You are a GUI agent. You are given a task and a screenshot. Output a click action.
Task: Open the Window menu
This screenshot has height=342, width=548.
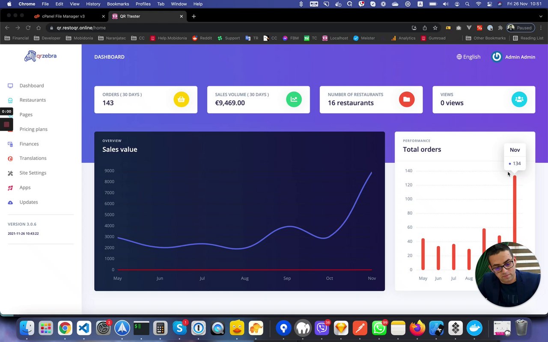pos(179,4)
